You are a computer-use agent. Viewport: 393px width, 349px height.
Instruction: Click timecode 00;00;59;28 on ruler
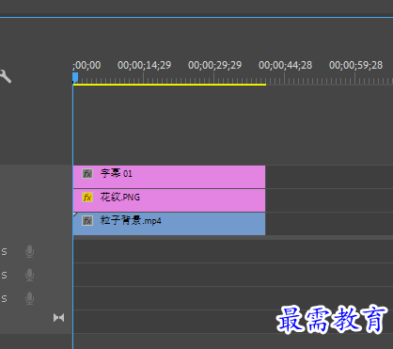click(355, 65)
